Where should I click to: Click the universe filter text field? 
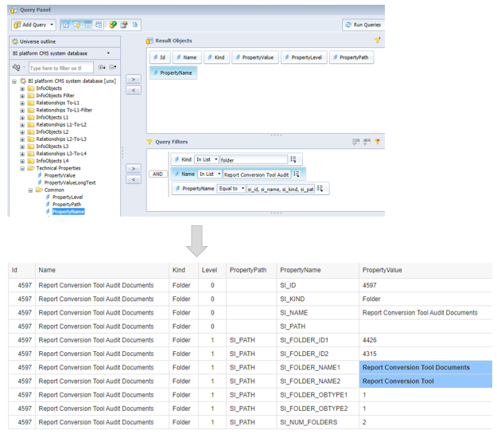pos(60,68)
